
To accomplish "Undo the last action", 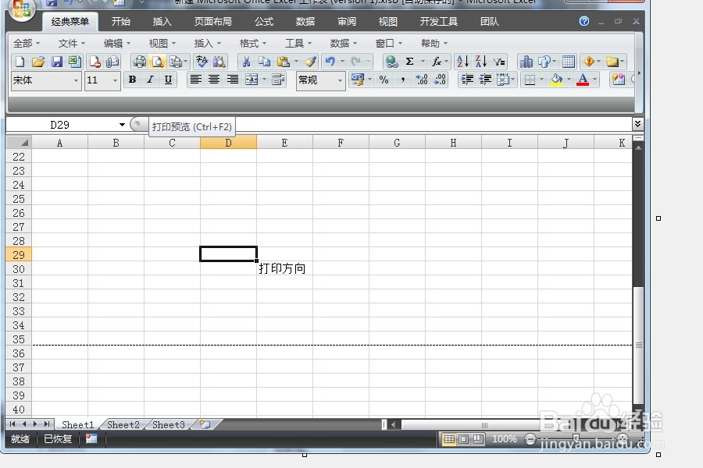I will [x=330, y=62].
